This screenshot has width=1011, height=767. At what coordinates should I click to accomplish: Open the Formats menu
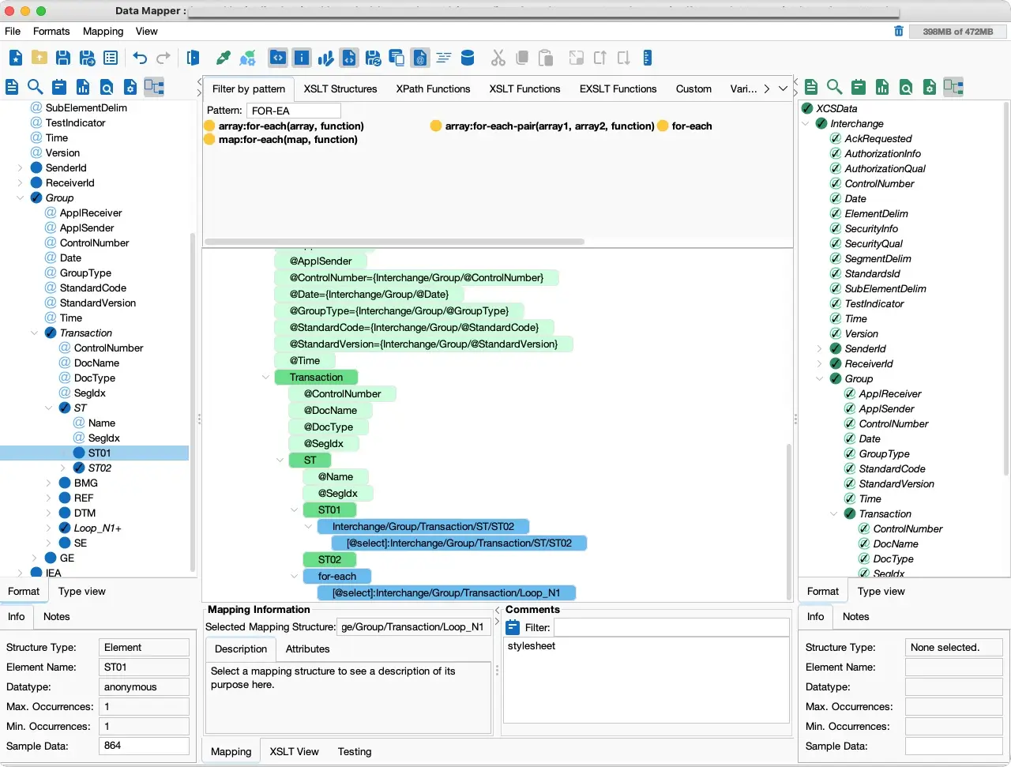point(51,31)
